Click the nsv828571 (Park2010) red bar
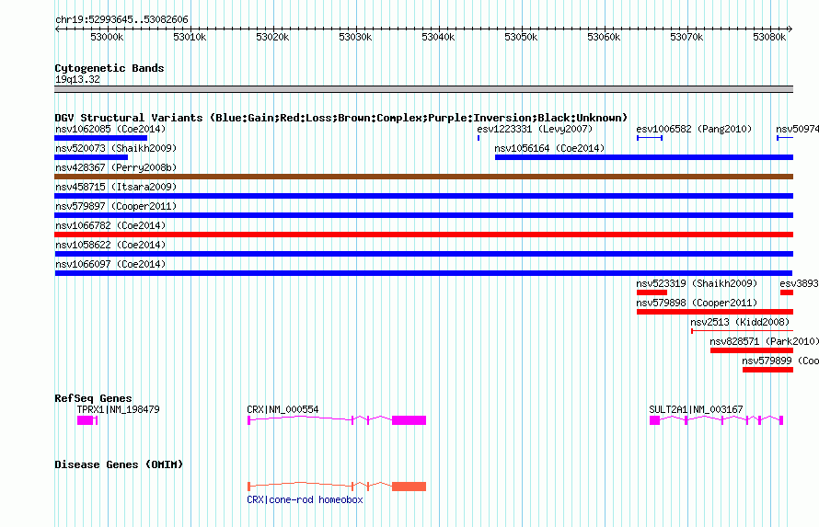819x527 pixels. pyautogui.click(x=752, y=350)
